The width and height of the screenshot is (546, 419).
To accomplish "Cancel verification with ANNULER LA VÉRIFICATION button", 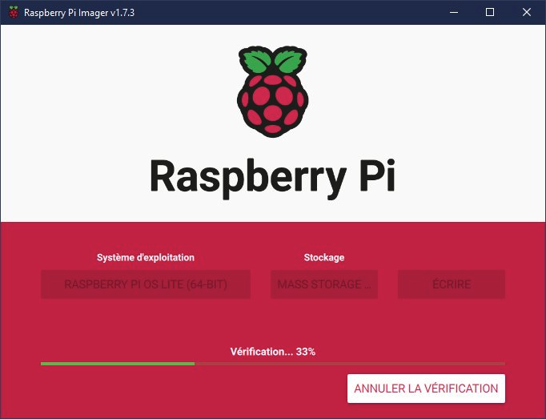I will coord(426,389).
